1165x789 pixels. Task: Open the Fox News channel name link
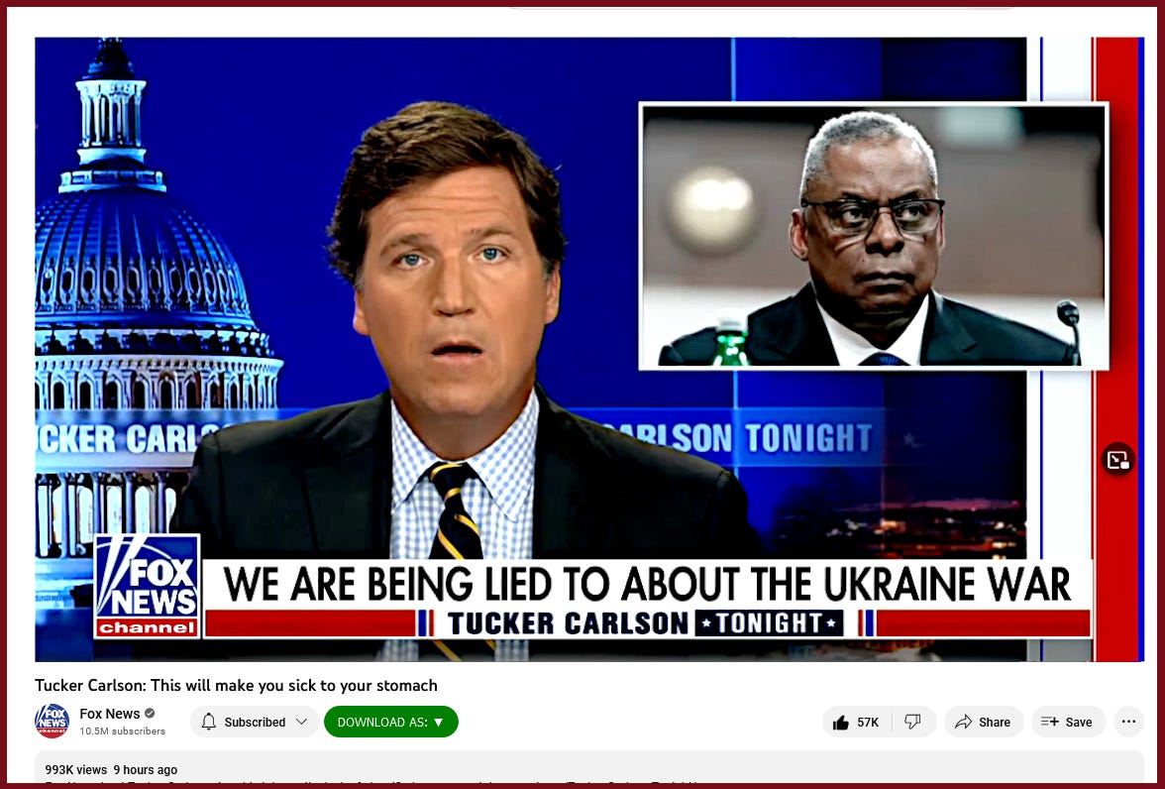coord(110,714)
